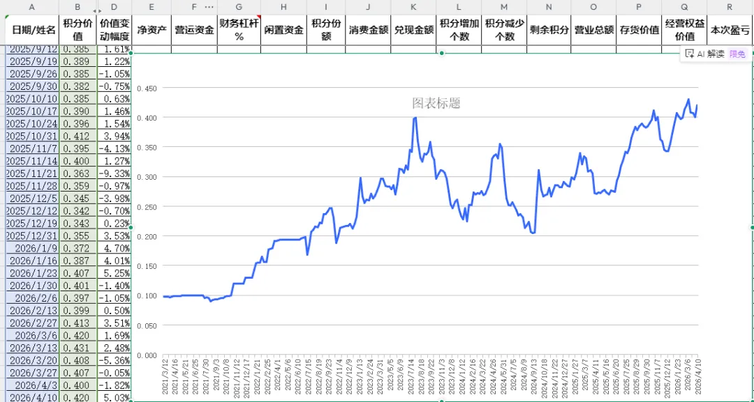Click the 0.450 label on the chart's vertical axis

point(147,88)
